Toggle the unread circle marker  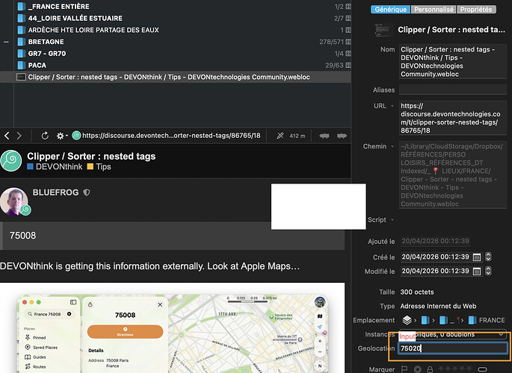(x=417, y=369)
